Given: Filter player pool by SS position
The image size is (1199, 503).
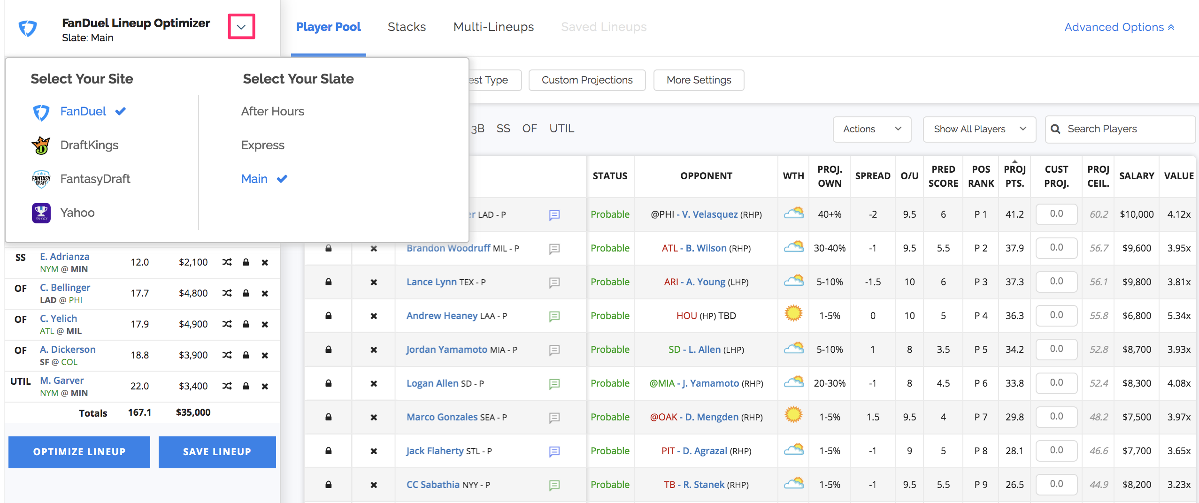Looking at the screenshot, I should [x=503, y=129].
